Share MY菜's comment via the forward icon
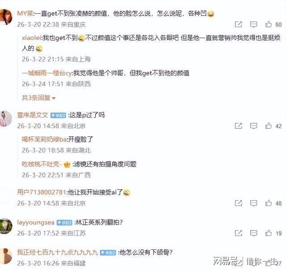The width and height of the screenshot is (286, 270). pos(238,24)
